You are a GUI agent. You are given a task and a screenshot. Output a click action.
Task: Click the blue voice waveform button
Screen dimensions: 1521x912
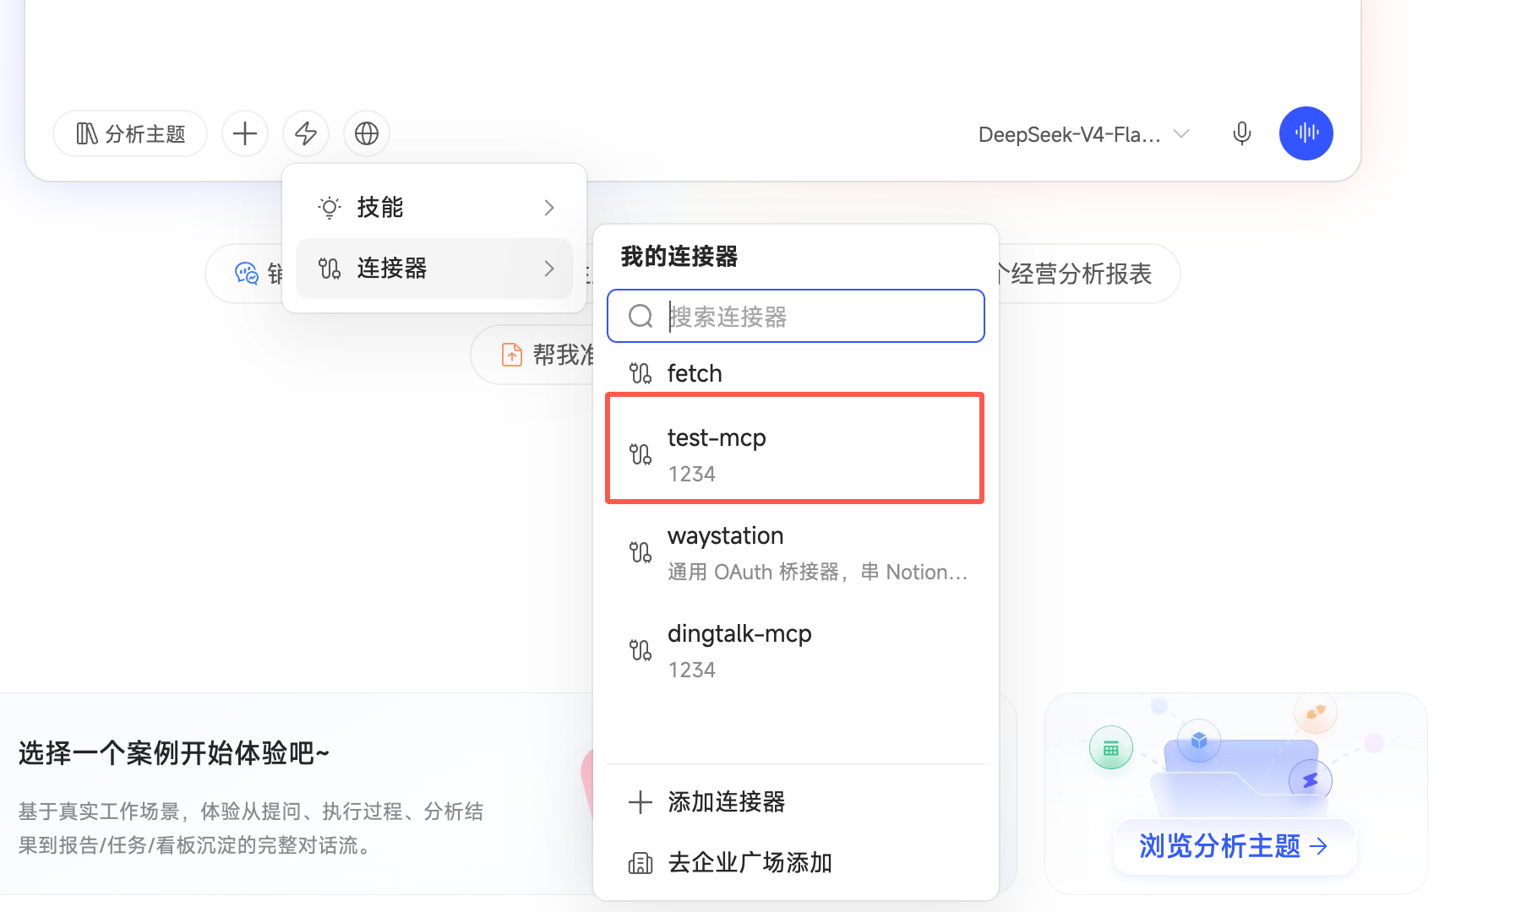coord(1306,133)
